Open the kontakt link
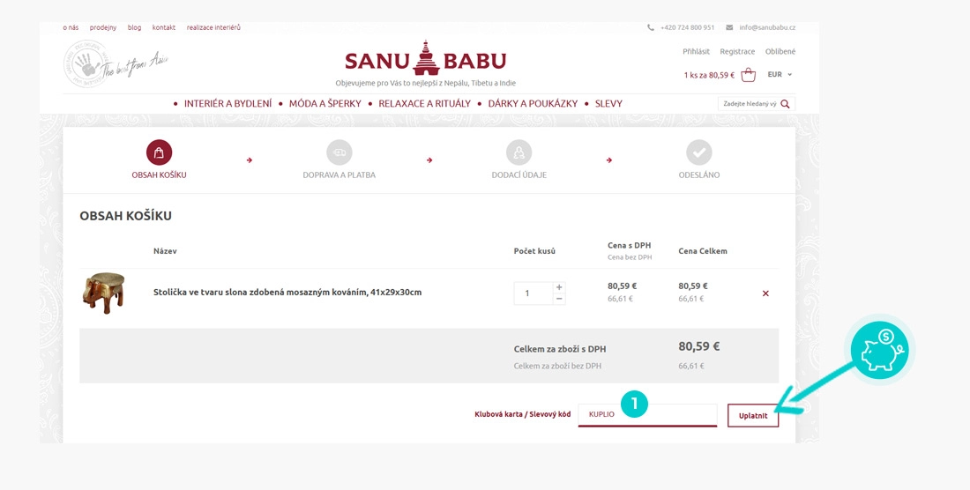The image size is (970, 490). coord(164,28)
